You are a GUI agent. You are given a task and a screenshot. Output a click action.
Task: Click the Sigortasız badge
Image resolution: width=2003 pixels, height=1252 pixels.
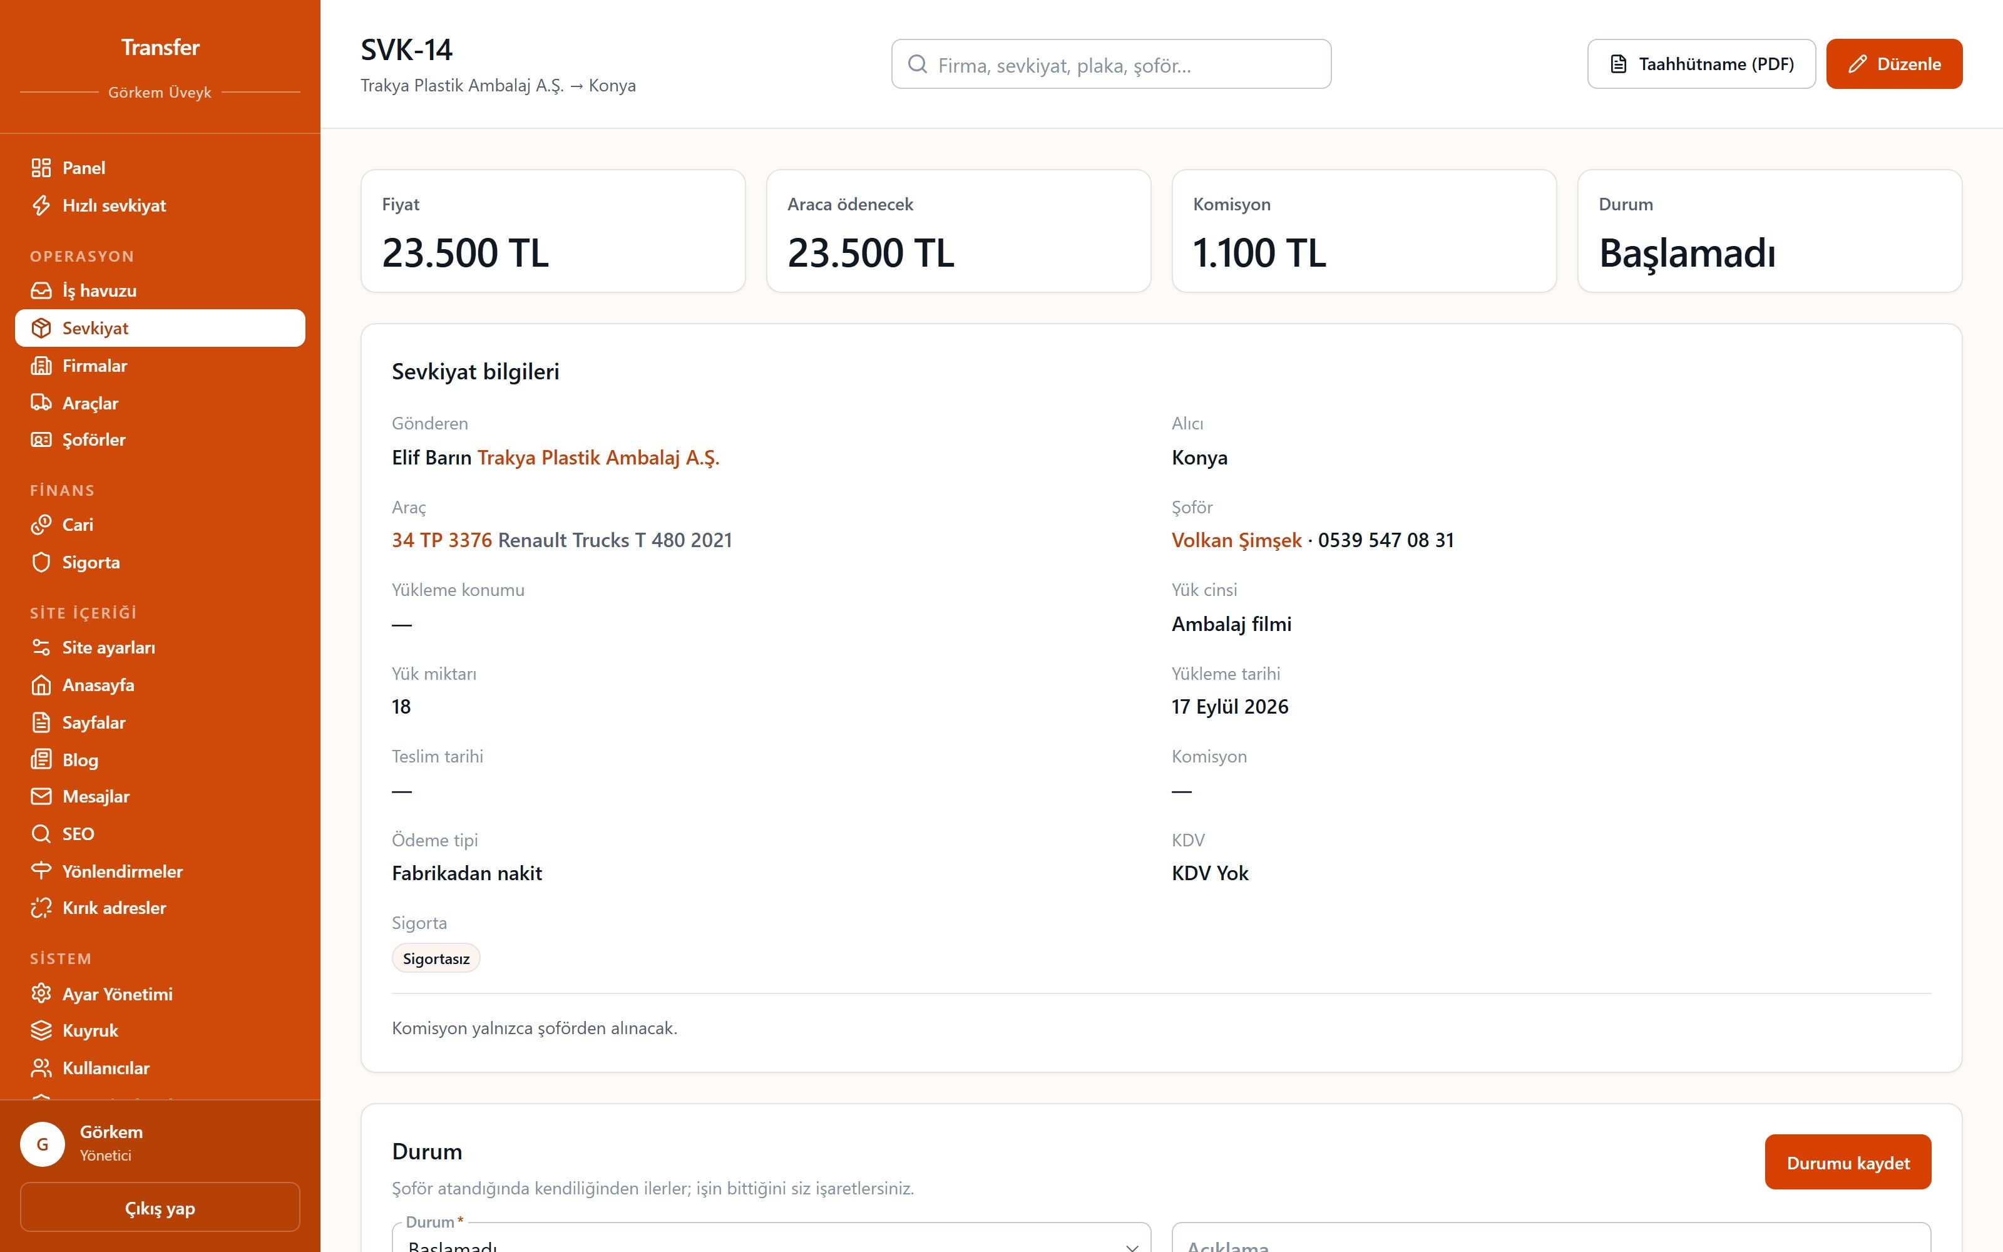(x=436, y=959)
